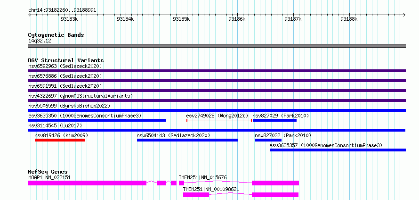Image resolution: width=419 pixels, height=200 pixels.
Task: Click the last exon of TMEM251 NM_001098621
Action: [x=275, y=195]
